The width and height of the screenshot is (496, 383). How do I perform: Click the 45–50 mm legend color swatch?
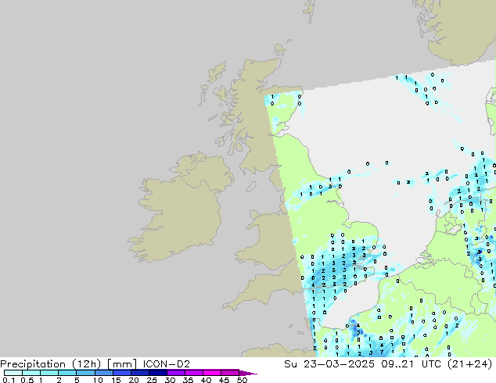(230, 373)
